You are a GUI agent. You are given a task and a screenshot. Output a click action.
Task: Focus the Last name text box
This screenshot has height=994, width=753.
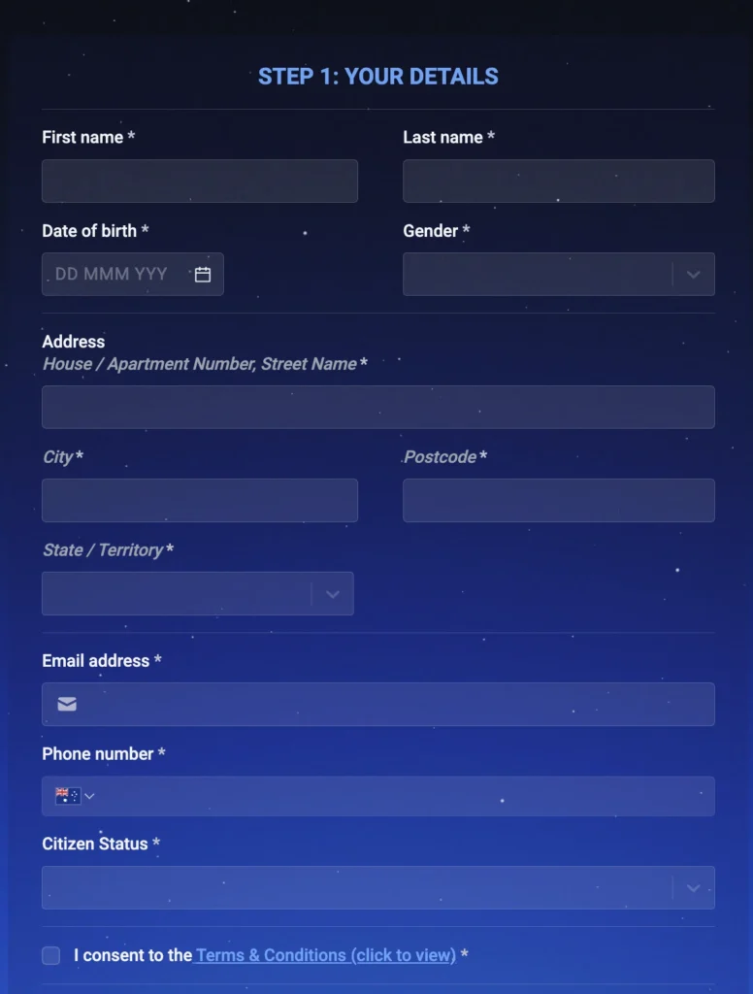559,182
